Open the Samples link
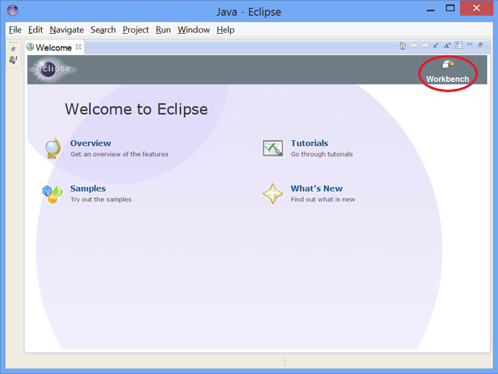The width and height of the screenshot is (498, 374). click(x=88, y=188)
